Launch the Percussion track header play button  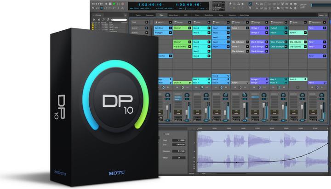pos(325,22)
